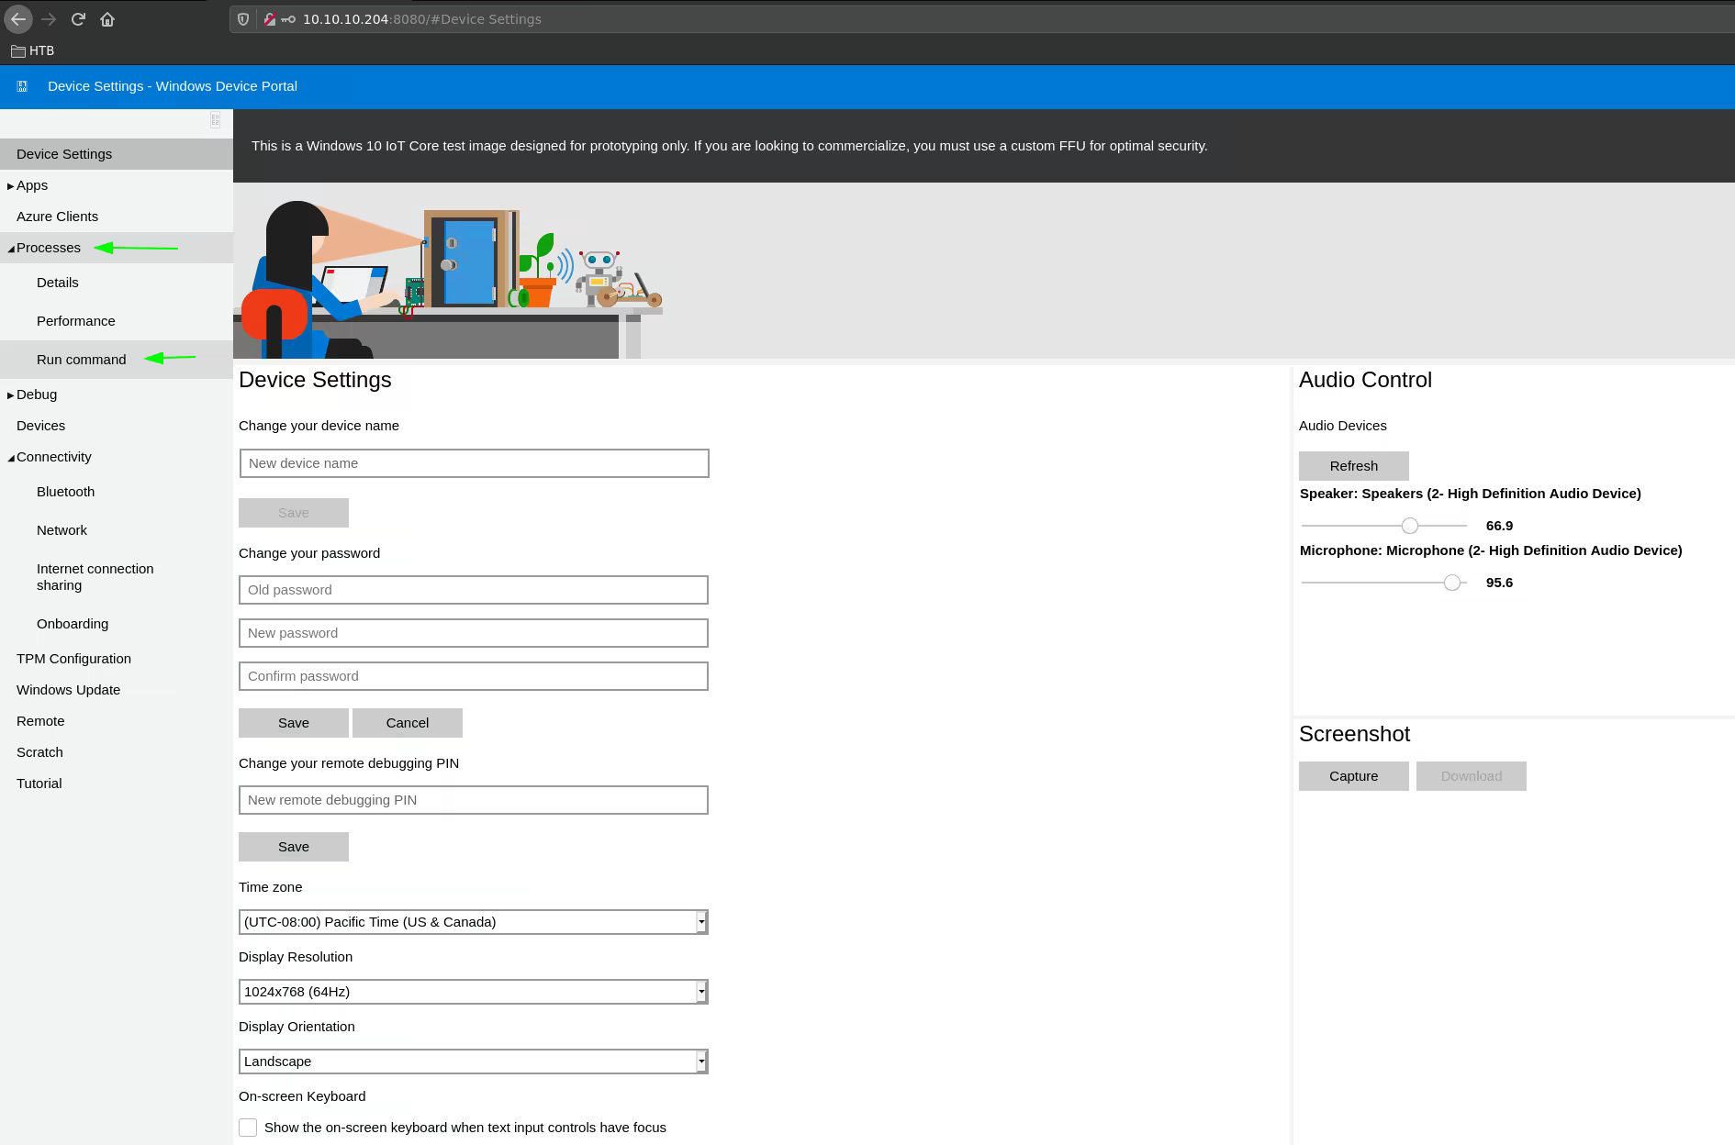Adjust the Speaker volume slider handle

(1410, 526)
